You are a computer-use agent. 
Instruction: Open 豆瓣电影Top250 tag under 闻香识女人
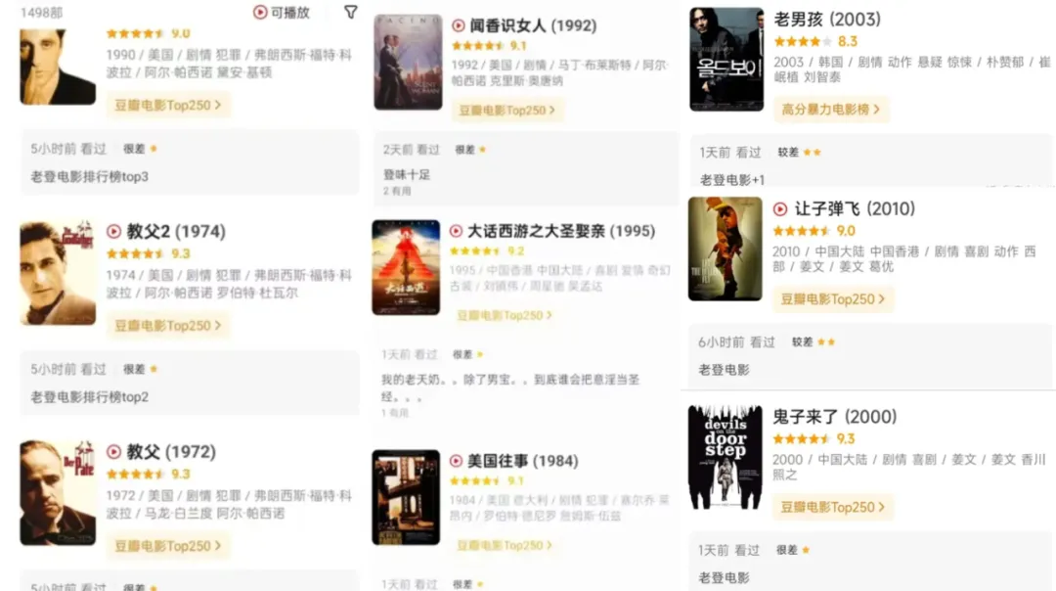[x=506, y=111]
